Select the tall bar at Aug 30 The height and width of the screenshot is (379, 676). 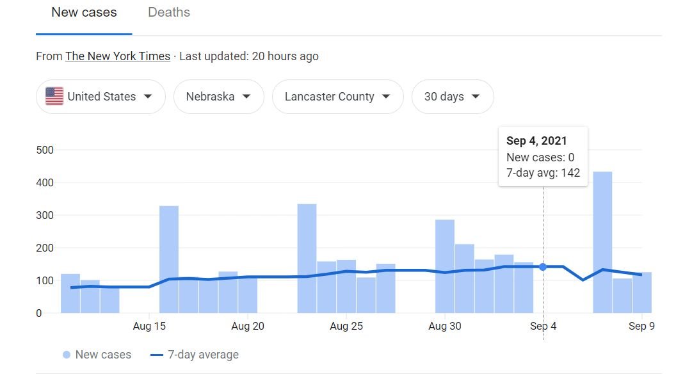point(445,266)
